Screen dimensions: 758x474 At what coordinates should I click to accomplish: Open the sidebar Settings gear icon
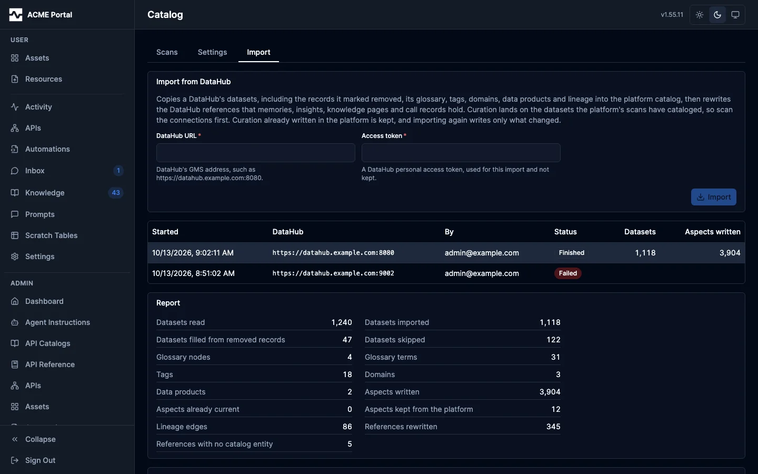[x=15, y=256]
